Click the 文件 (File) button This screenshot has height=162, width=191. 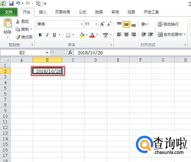tap(9, 12)
